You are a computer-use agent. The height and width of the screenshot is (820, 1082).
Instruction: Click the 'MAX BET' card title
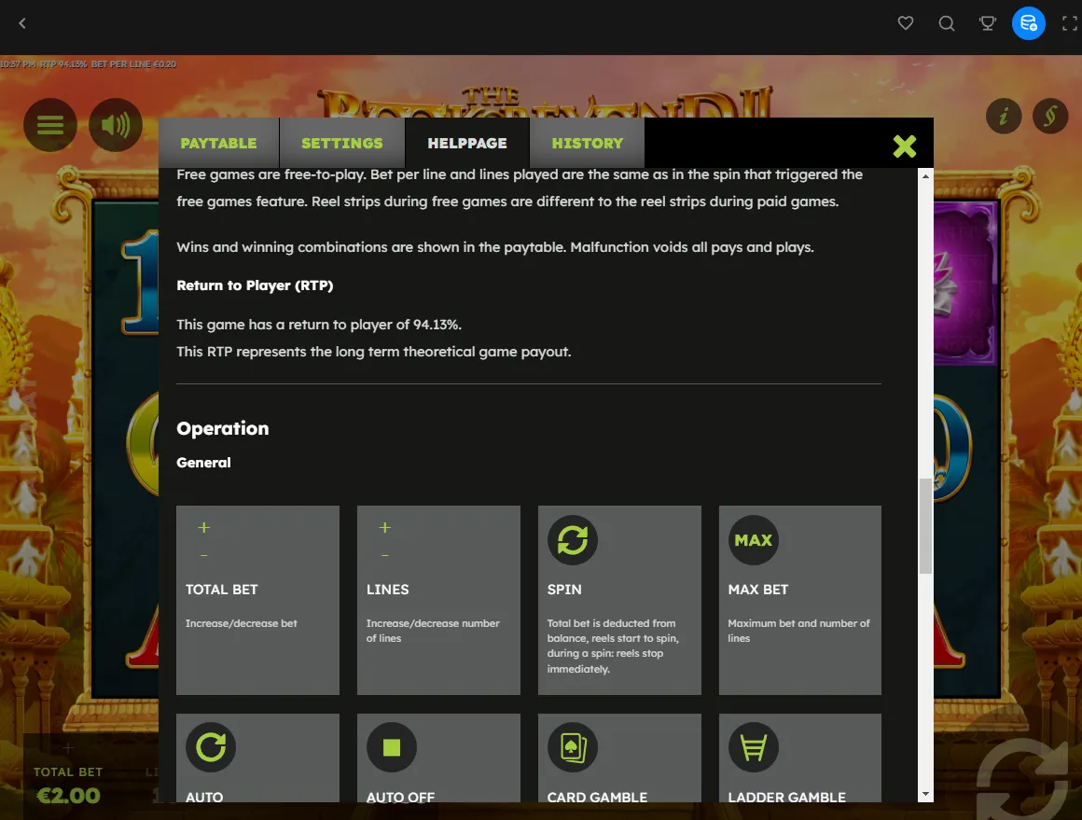(x=757, y=590)
